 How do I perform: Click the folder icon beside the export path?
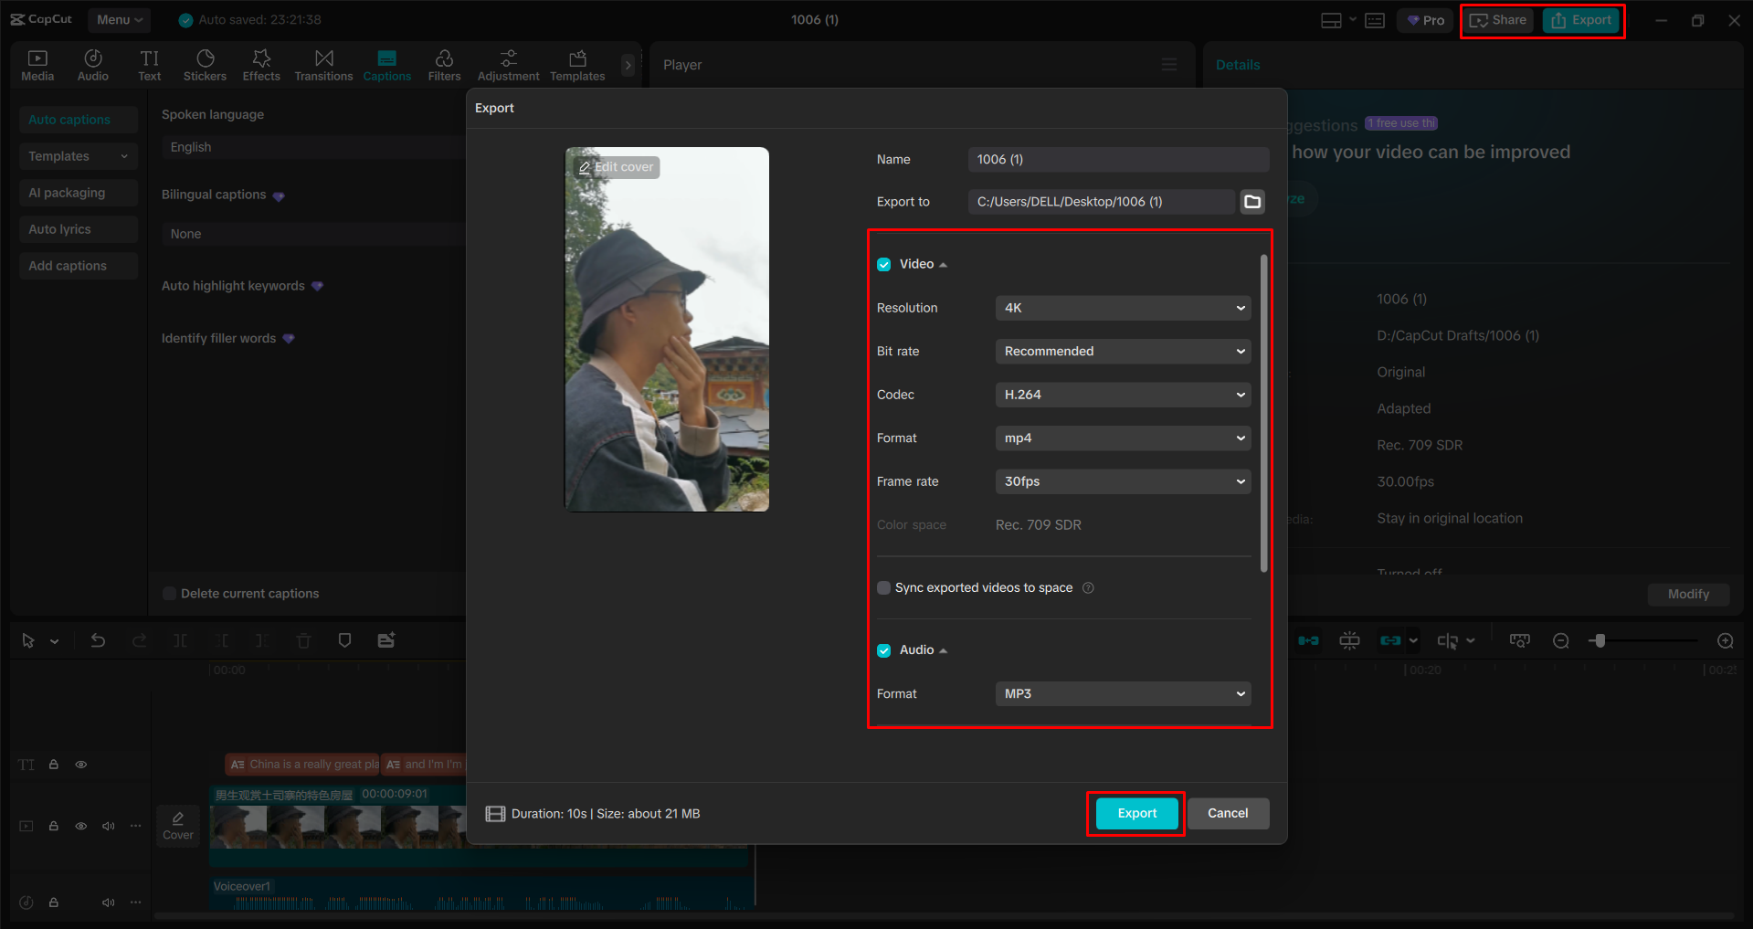pyautogui.click(x=1251, y=201)
